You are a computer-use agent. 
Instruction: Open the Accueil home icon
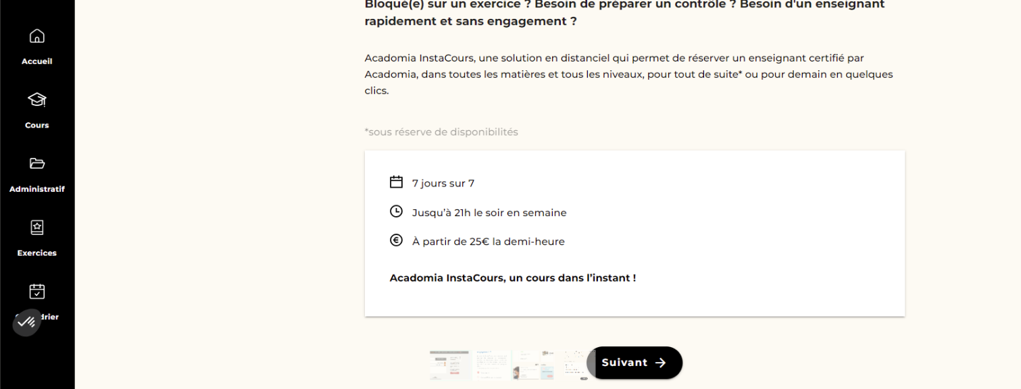(x=37, y=36)
